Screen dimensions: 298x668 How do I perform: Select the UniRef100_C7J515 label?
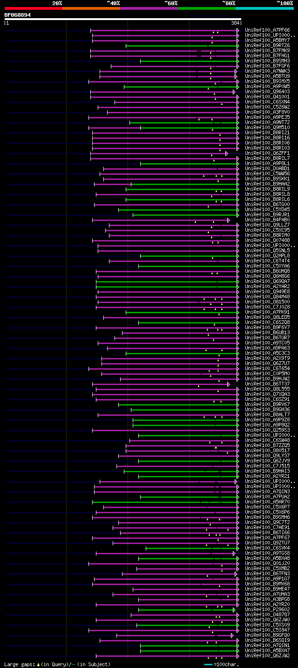point(267,466)
